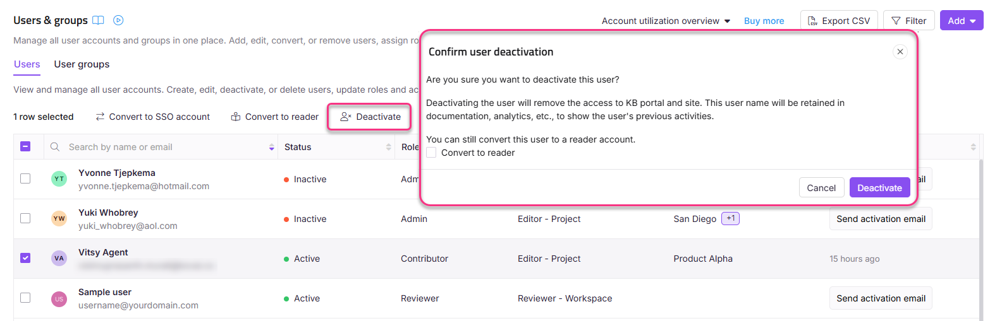
Task: Click the email yvonne.tjepkema@hotmail.com
Action: pos(144,186)
